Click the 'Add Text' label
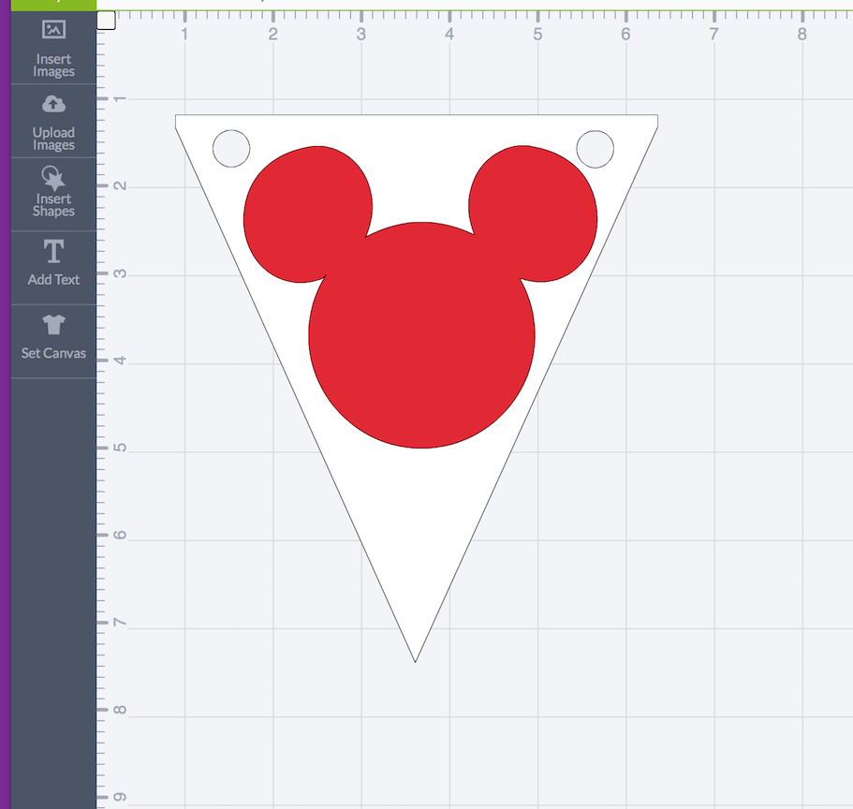 [x=53, y=279]
